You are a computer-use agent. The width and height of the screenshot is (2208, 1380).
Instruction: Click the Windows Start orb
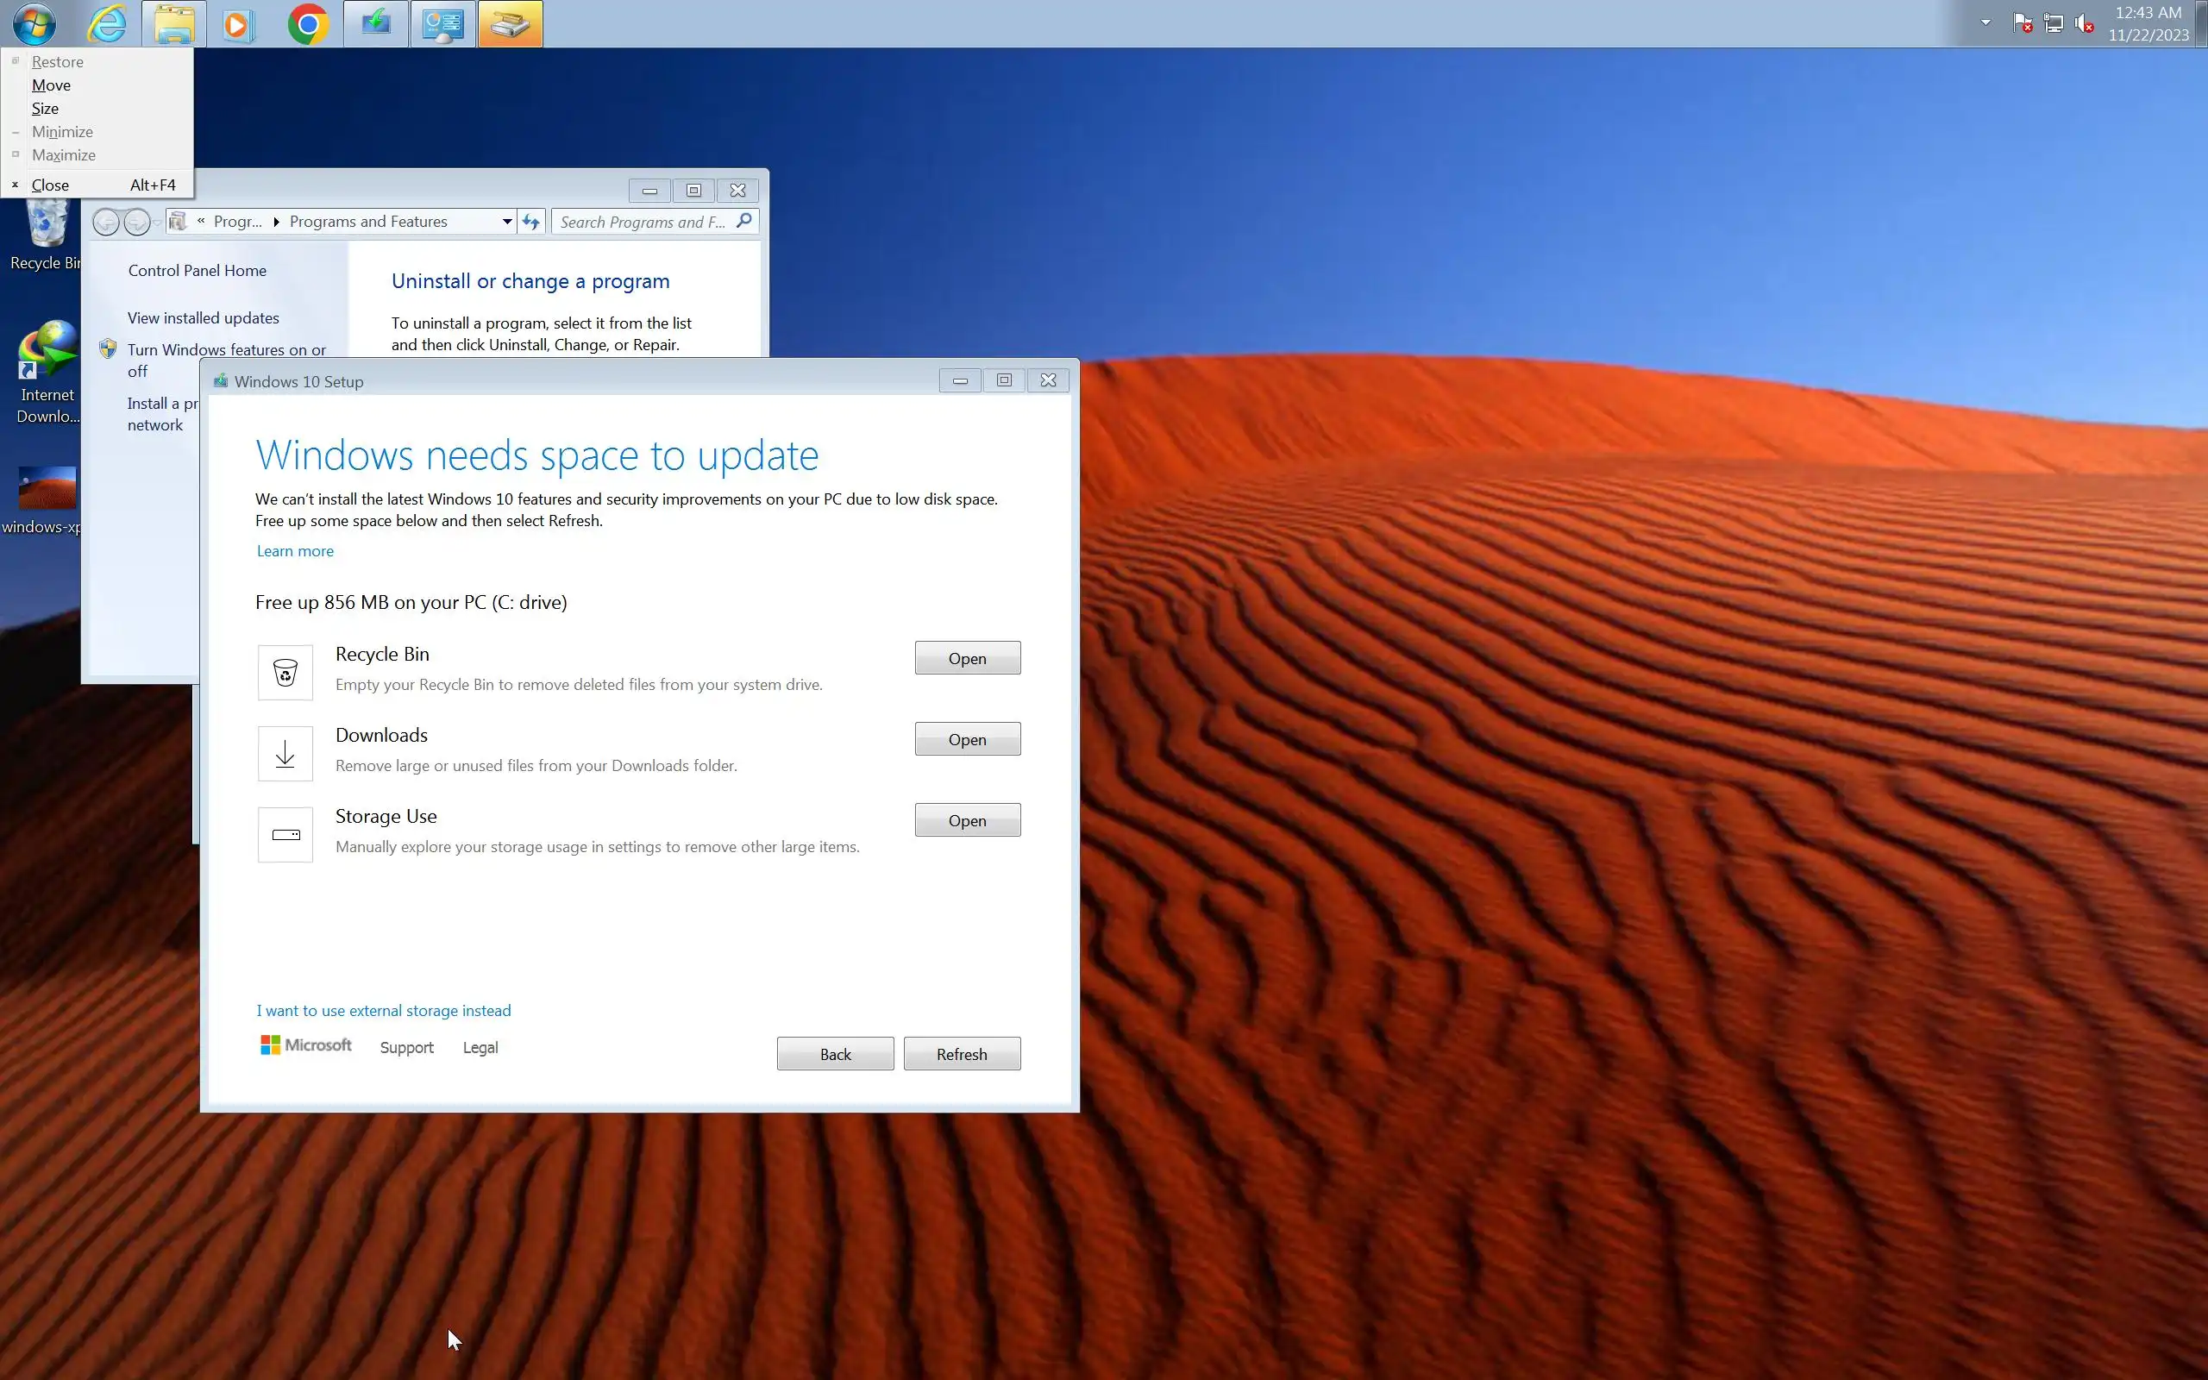(34, 25)
